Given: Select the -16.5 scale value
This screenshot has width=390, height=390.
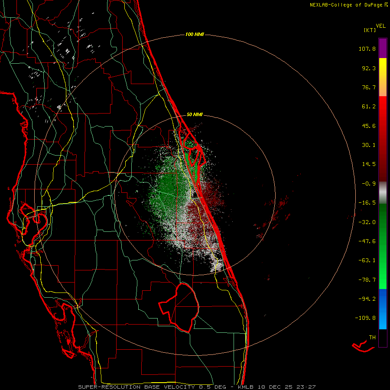Looking at the screenshot, I should tap(367, 203).
